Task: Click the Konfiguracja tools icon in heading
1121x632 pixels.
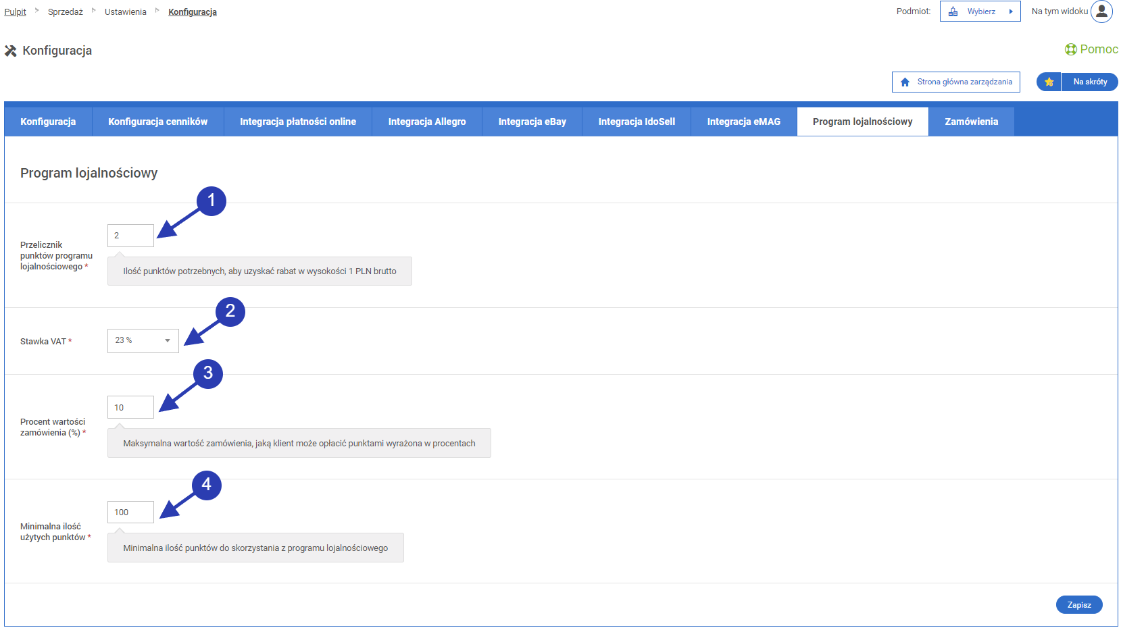Action: 11,51
